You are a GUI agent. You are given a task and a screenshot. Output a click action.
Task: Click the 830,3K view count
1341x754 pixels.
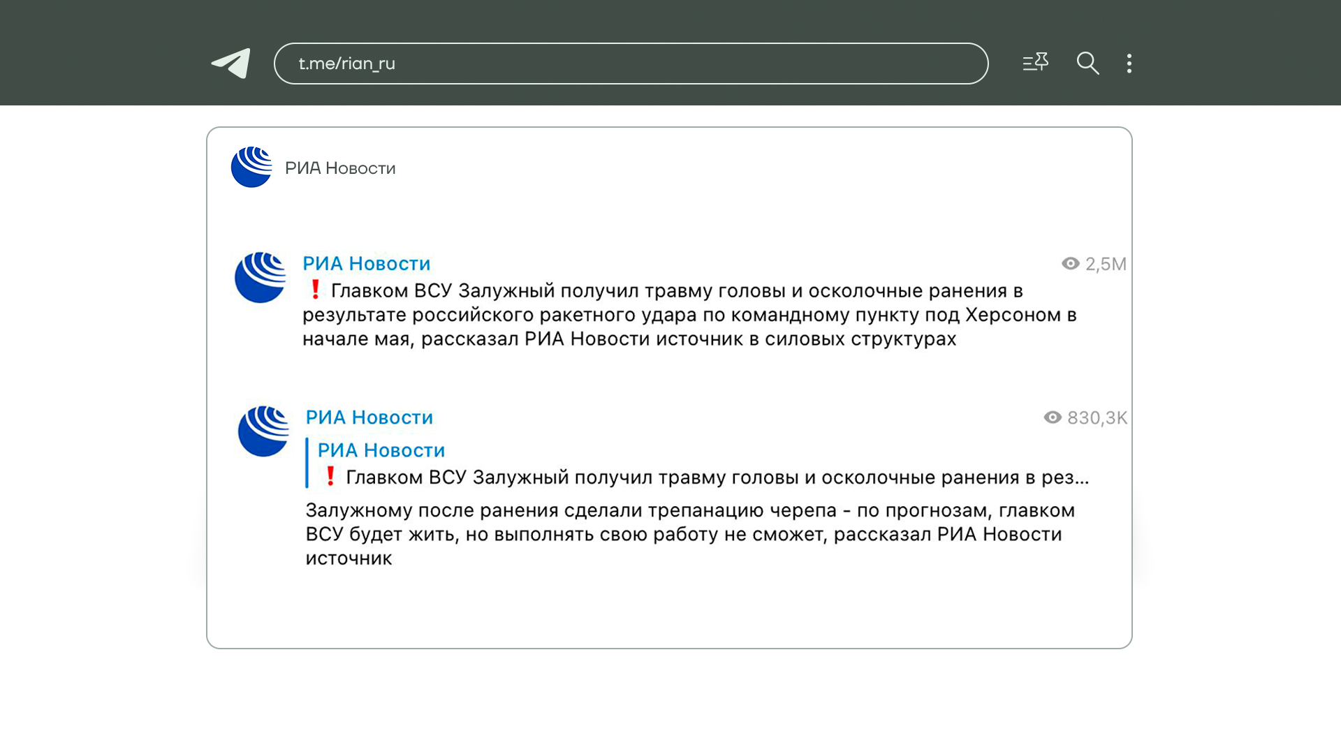pyautogui.click(x=1097, y=417)
